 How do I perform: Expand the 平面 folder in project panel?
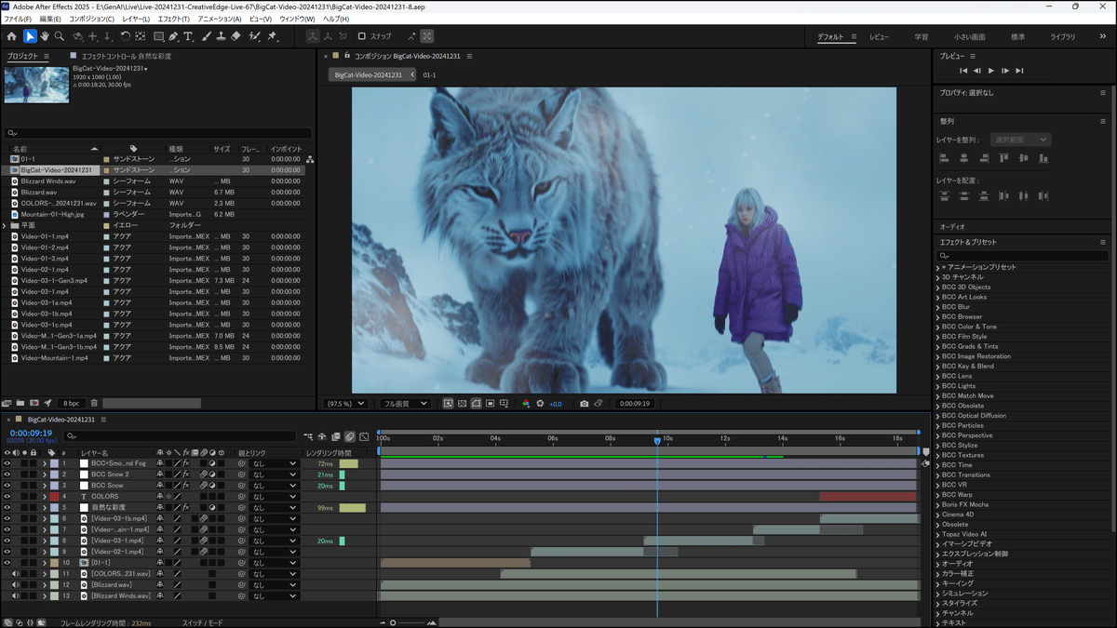point(6,225)
